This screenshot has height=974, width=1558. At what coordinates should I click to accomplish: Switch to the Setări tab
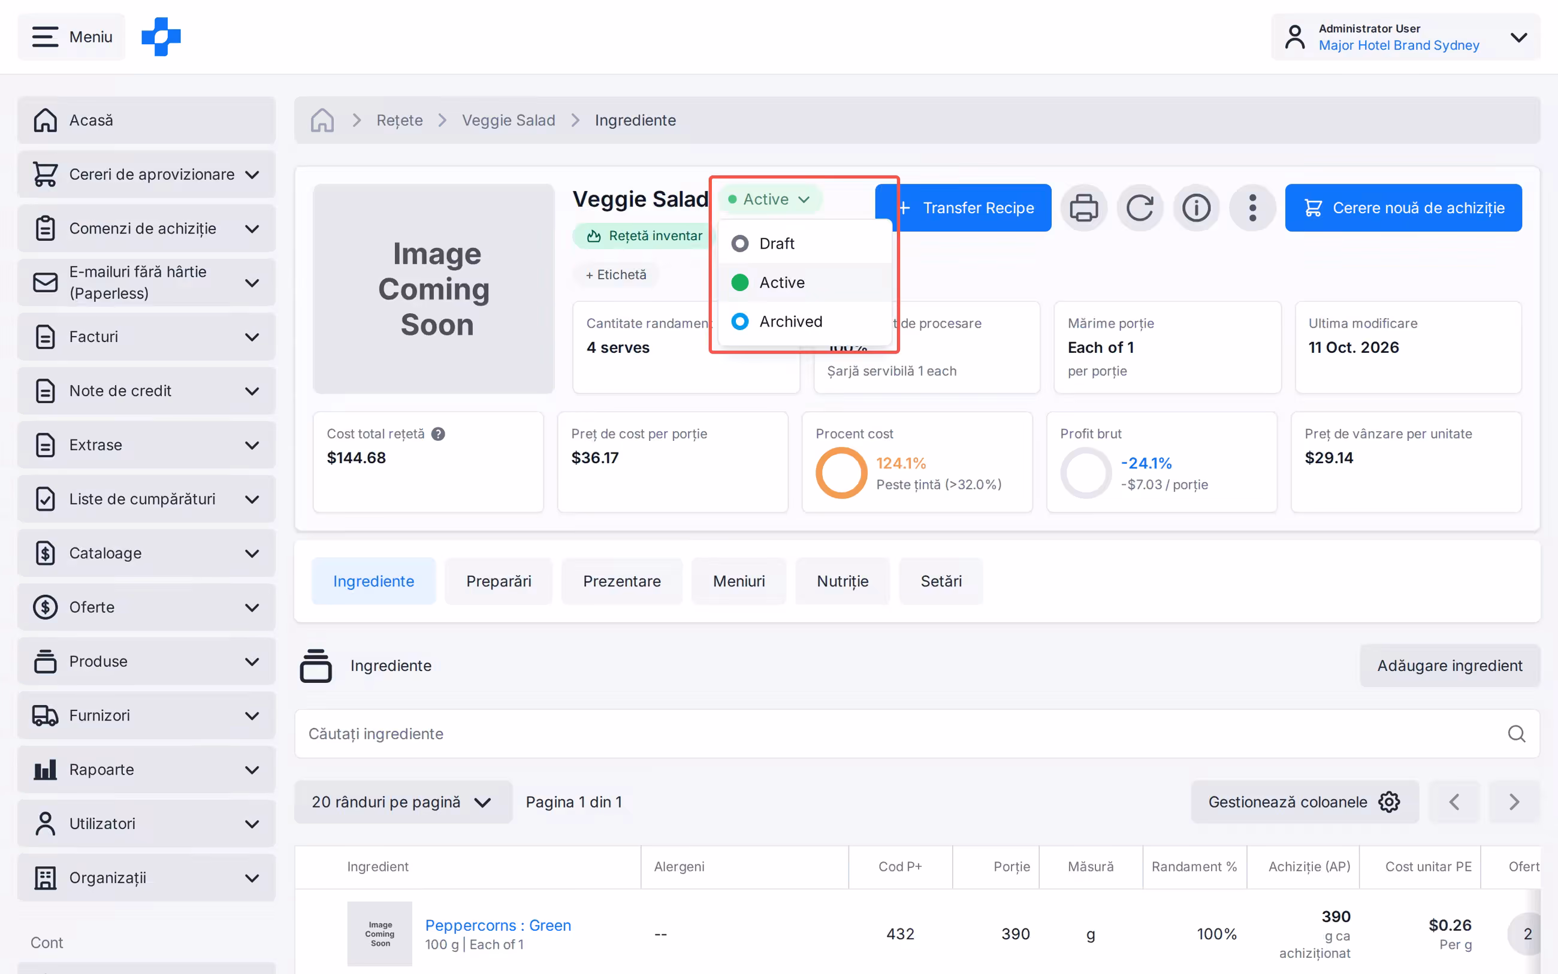point(941,581)
